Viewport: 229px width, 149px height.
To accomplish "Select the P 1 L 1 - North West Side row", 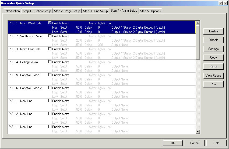I will tap(102, 27).
